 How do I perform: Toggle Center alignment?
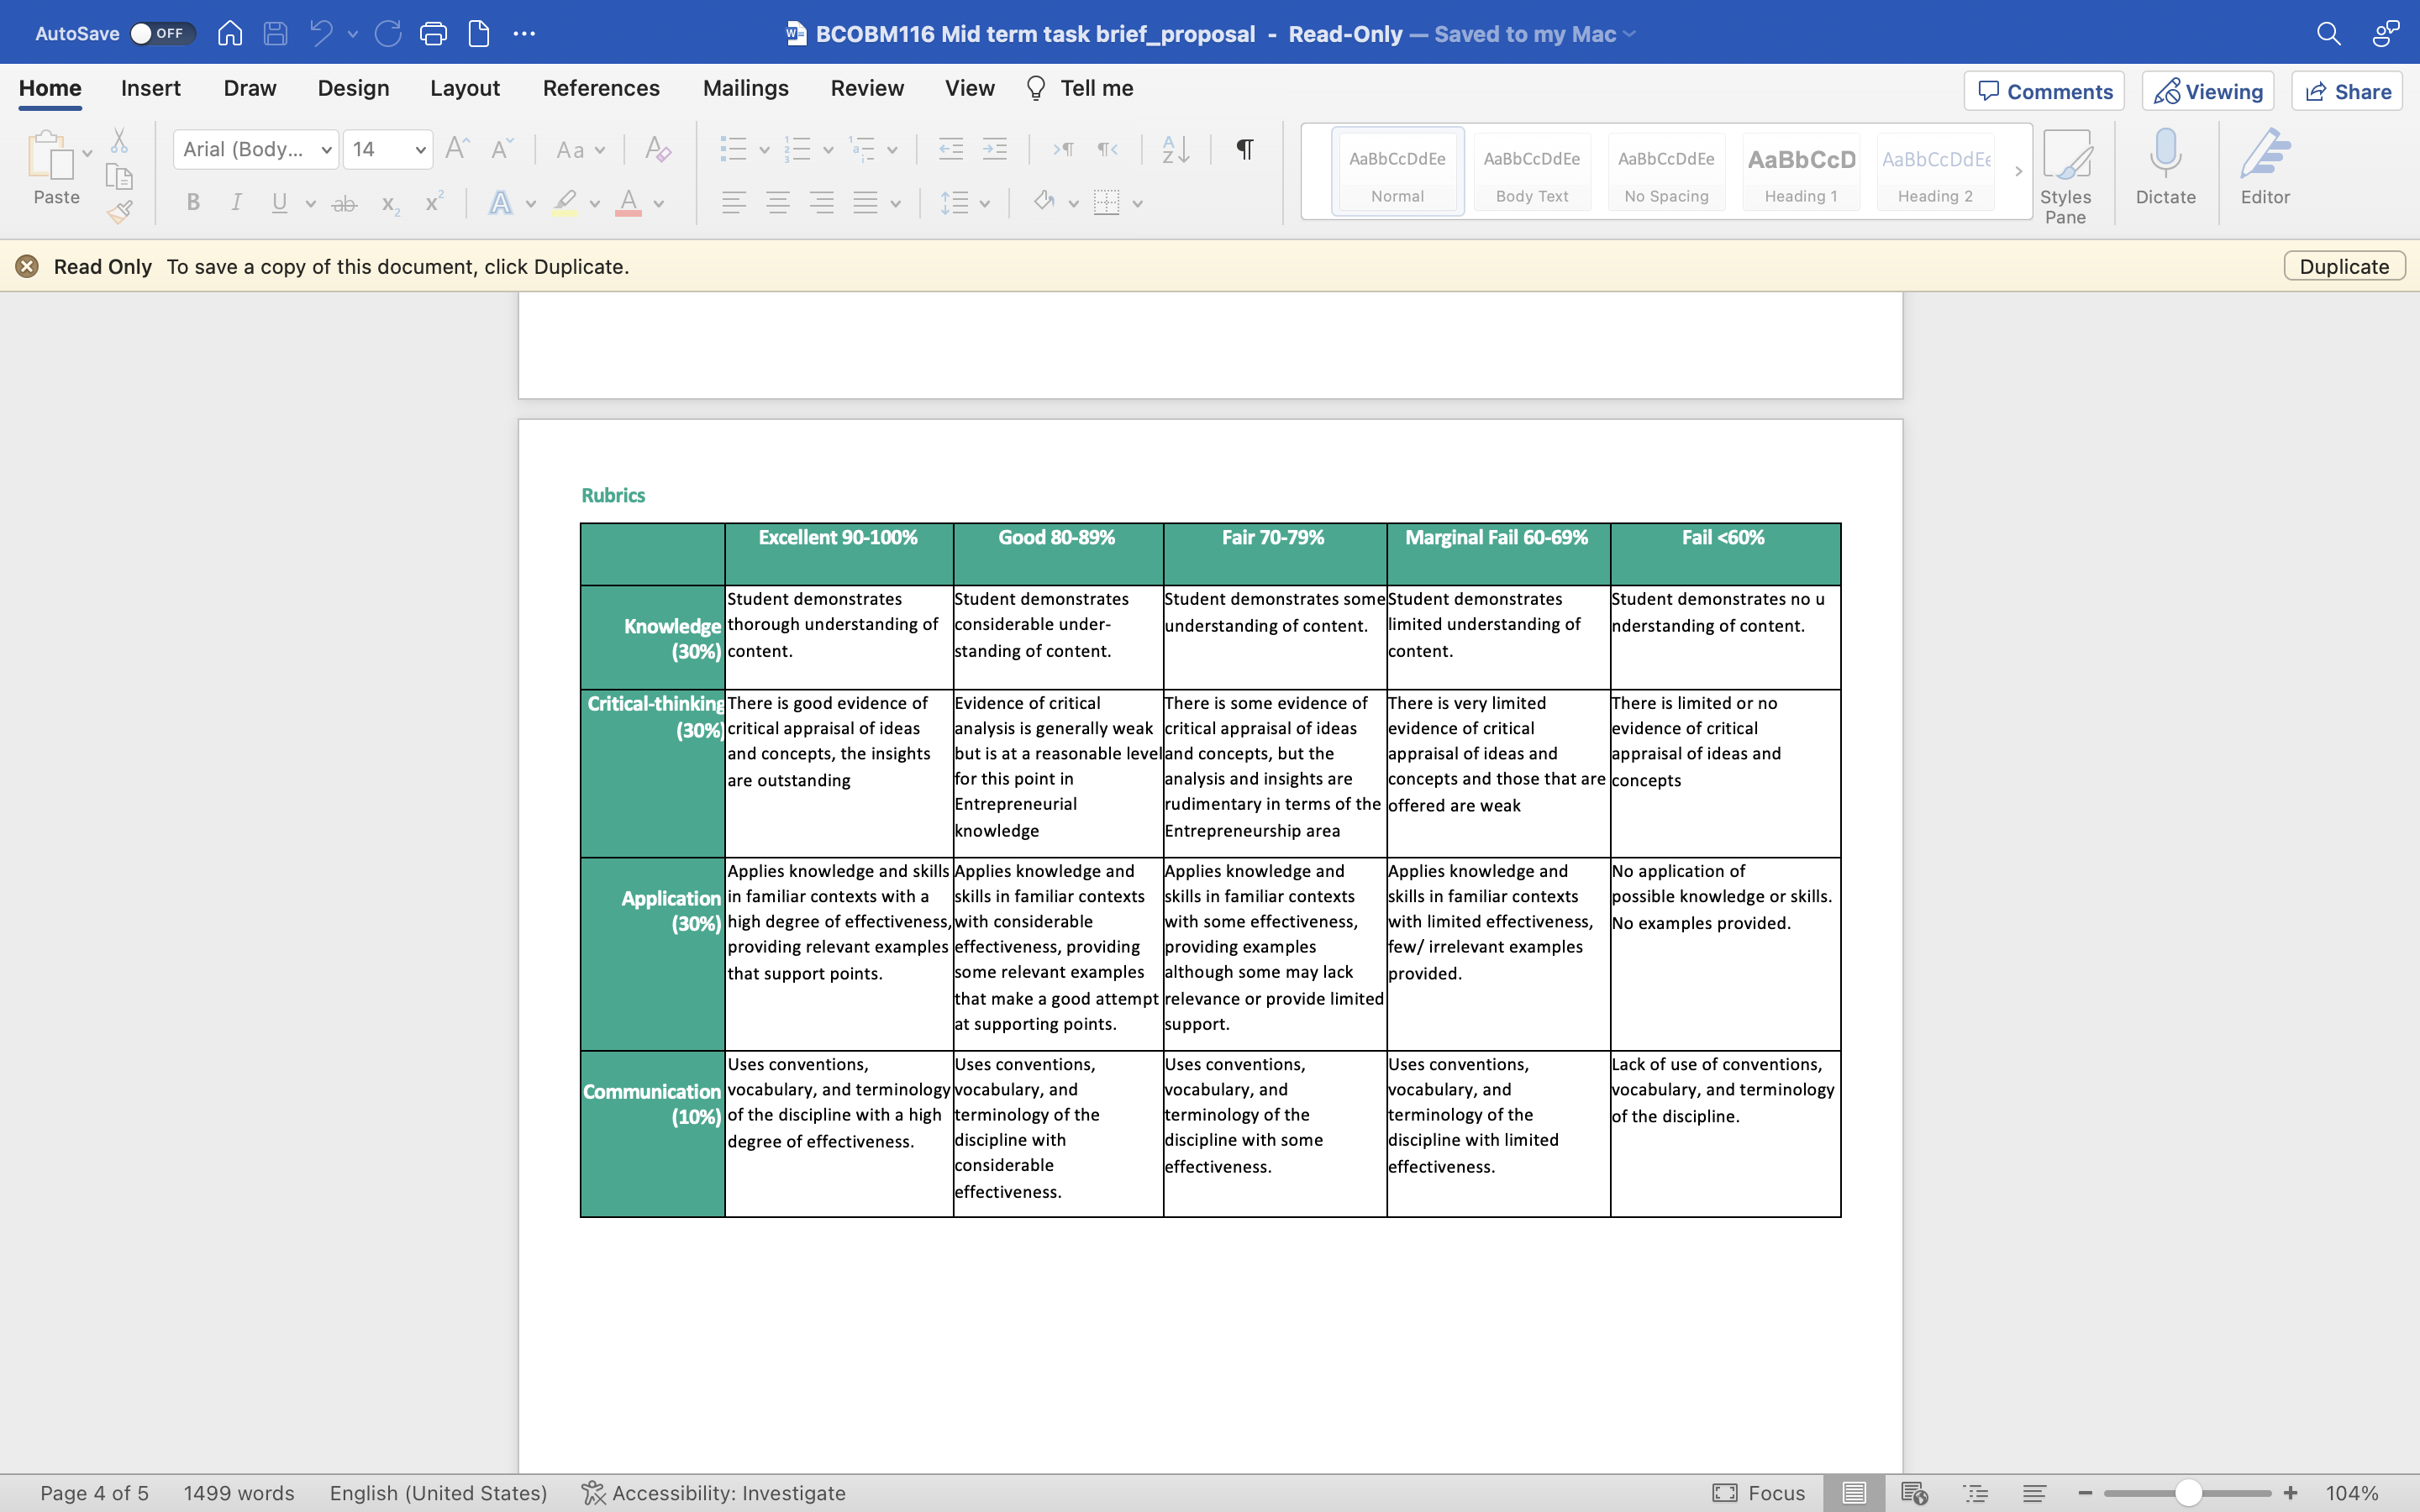click(x=777, y=203)
